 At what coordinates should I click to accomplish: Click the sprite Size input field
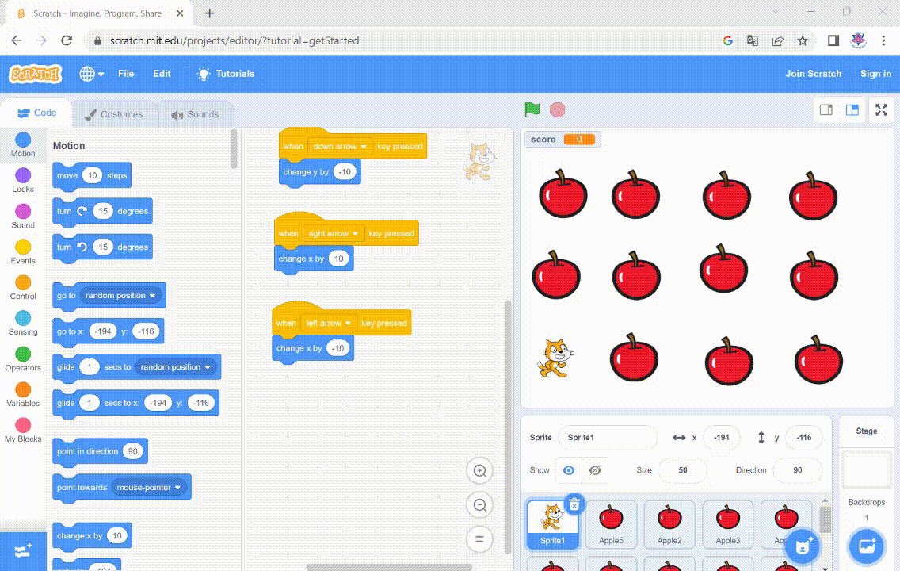click(x=682, y=470)
